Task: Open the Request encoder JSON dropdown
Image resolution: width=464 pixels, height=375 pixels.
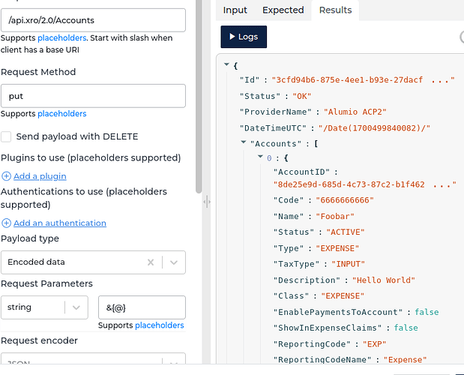Action: tap(93, 358)
